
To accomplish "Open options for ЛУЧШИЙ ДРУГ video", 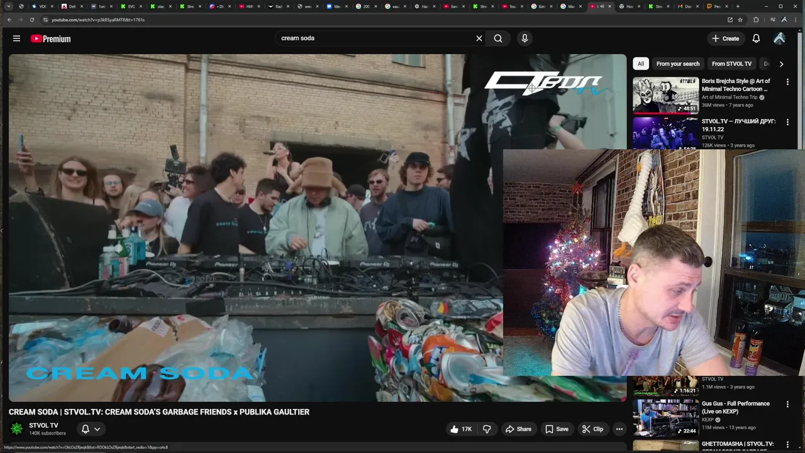I will 787,122.
